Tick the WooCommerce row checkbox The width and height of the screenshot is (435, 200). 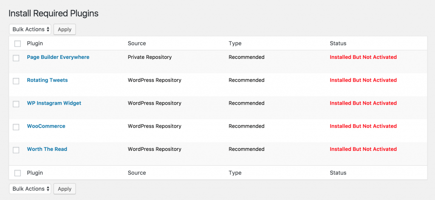click(16, 127)
